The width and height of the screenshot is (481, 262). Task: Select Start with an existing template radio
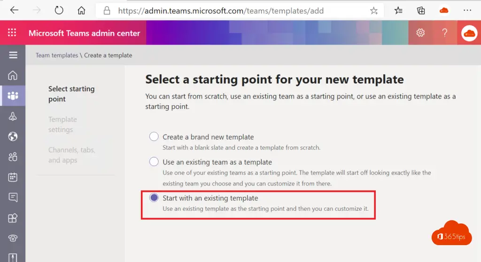(154, 198)
